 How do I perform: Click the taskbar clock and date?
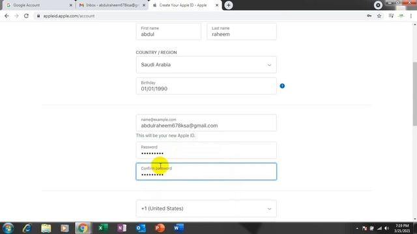[x=402, y=228]
